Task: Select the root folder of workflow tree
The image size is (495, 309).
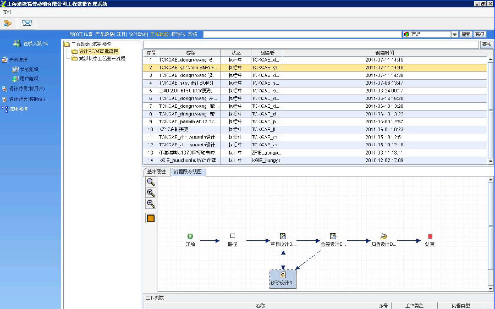Action: pyautogui.click(x=91, y=44)
